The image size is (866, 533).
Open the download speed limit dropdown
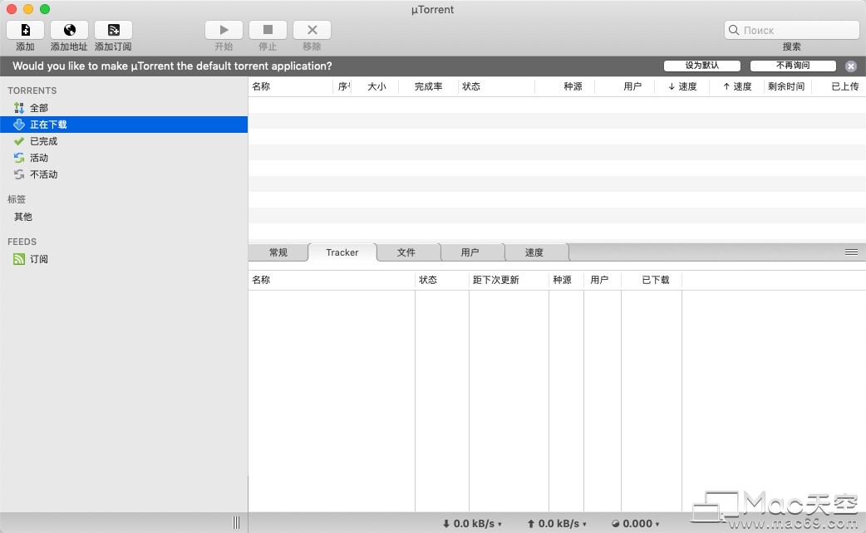(473, 524)
